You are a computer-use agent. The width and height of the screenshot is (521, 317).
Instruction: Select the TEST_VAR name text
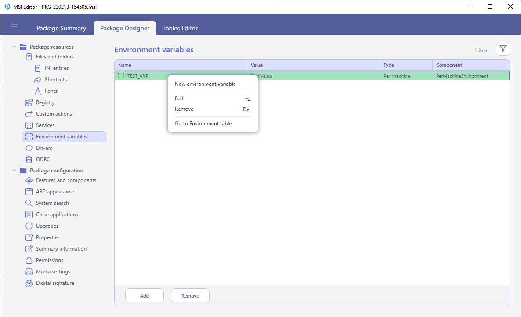[137, 76]
